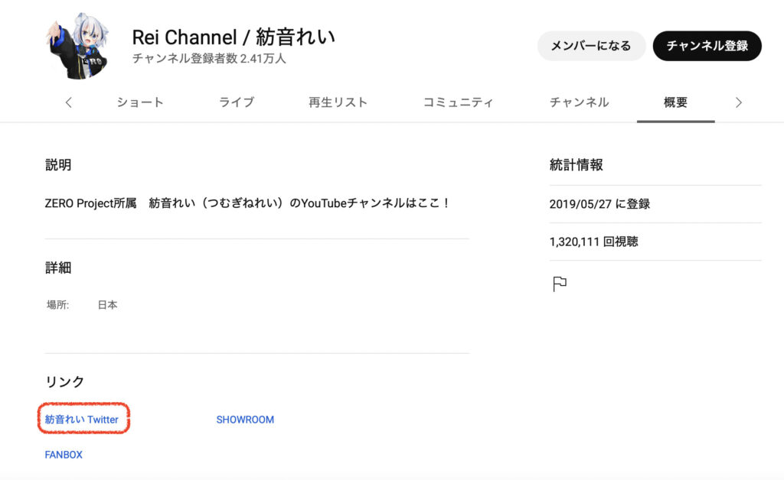
Task: Open the SHOWROOM link
Action: point(245,420)
